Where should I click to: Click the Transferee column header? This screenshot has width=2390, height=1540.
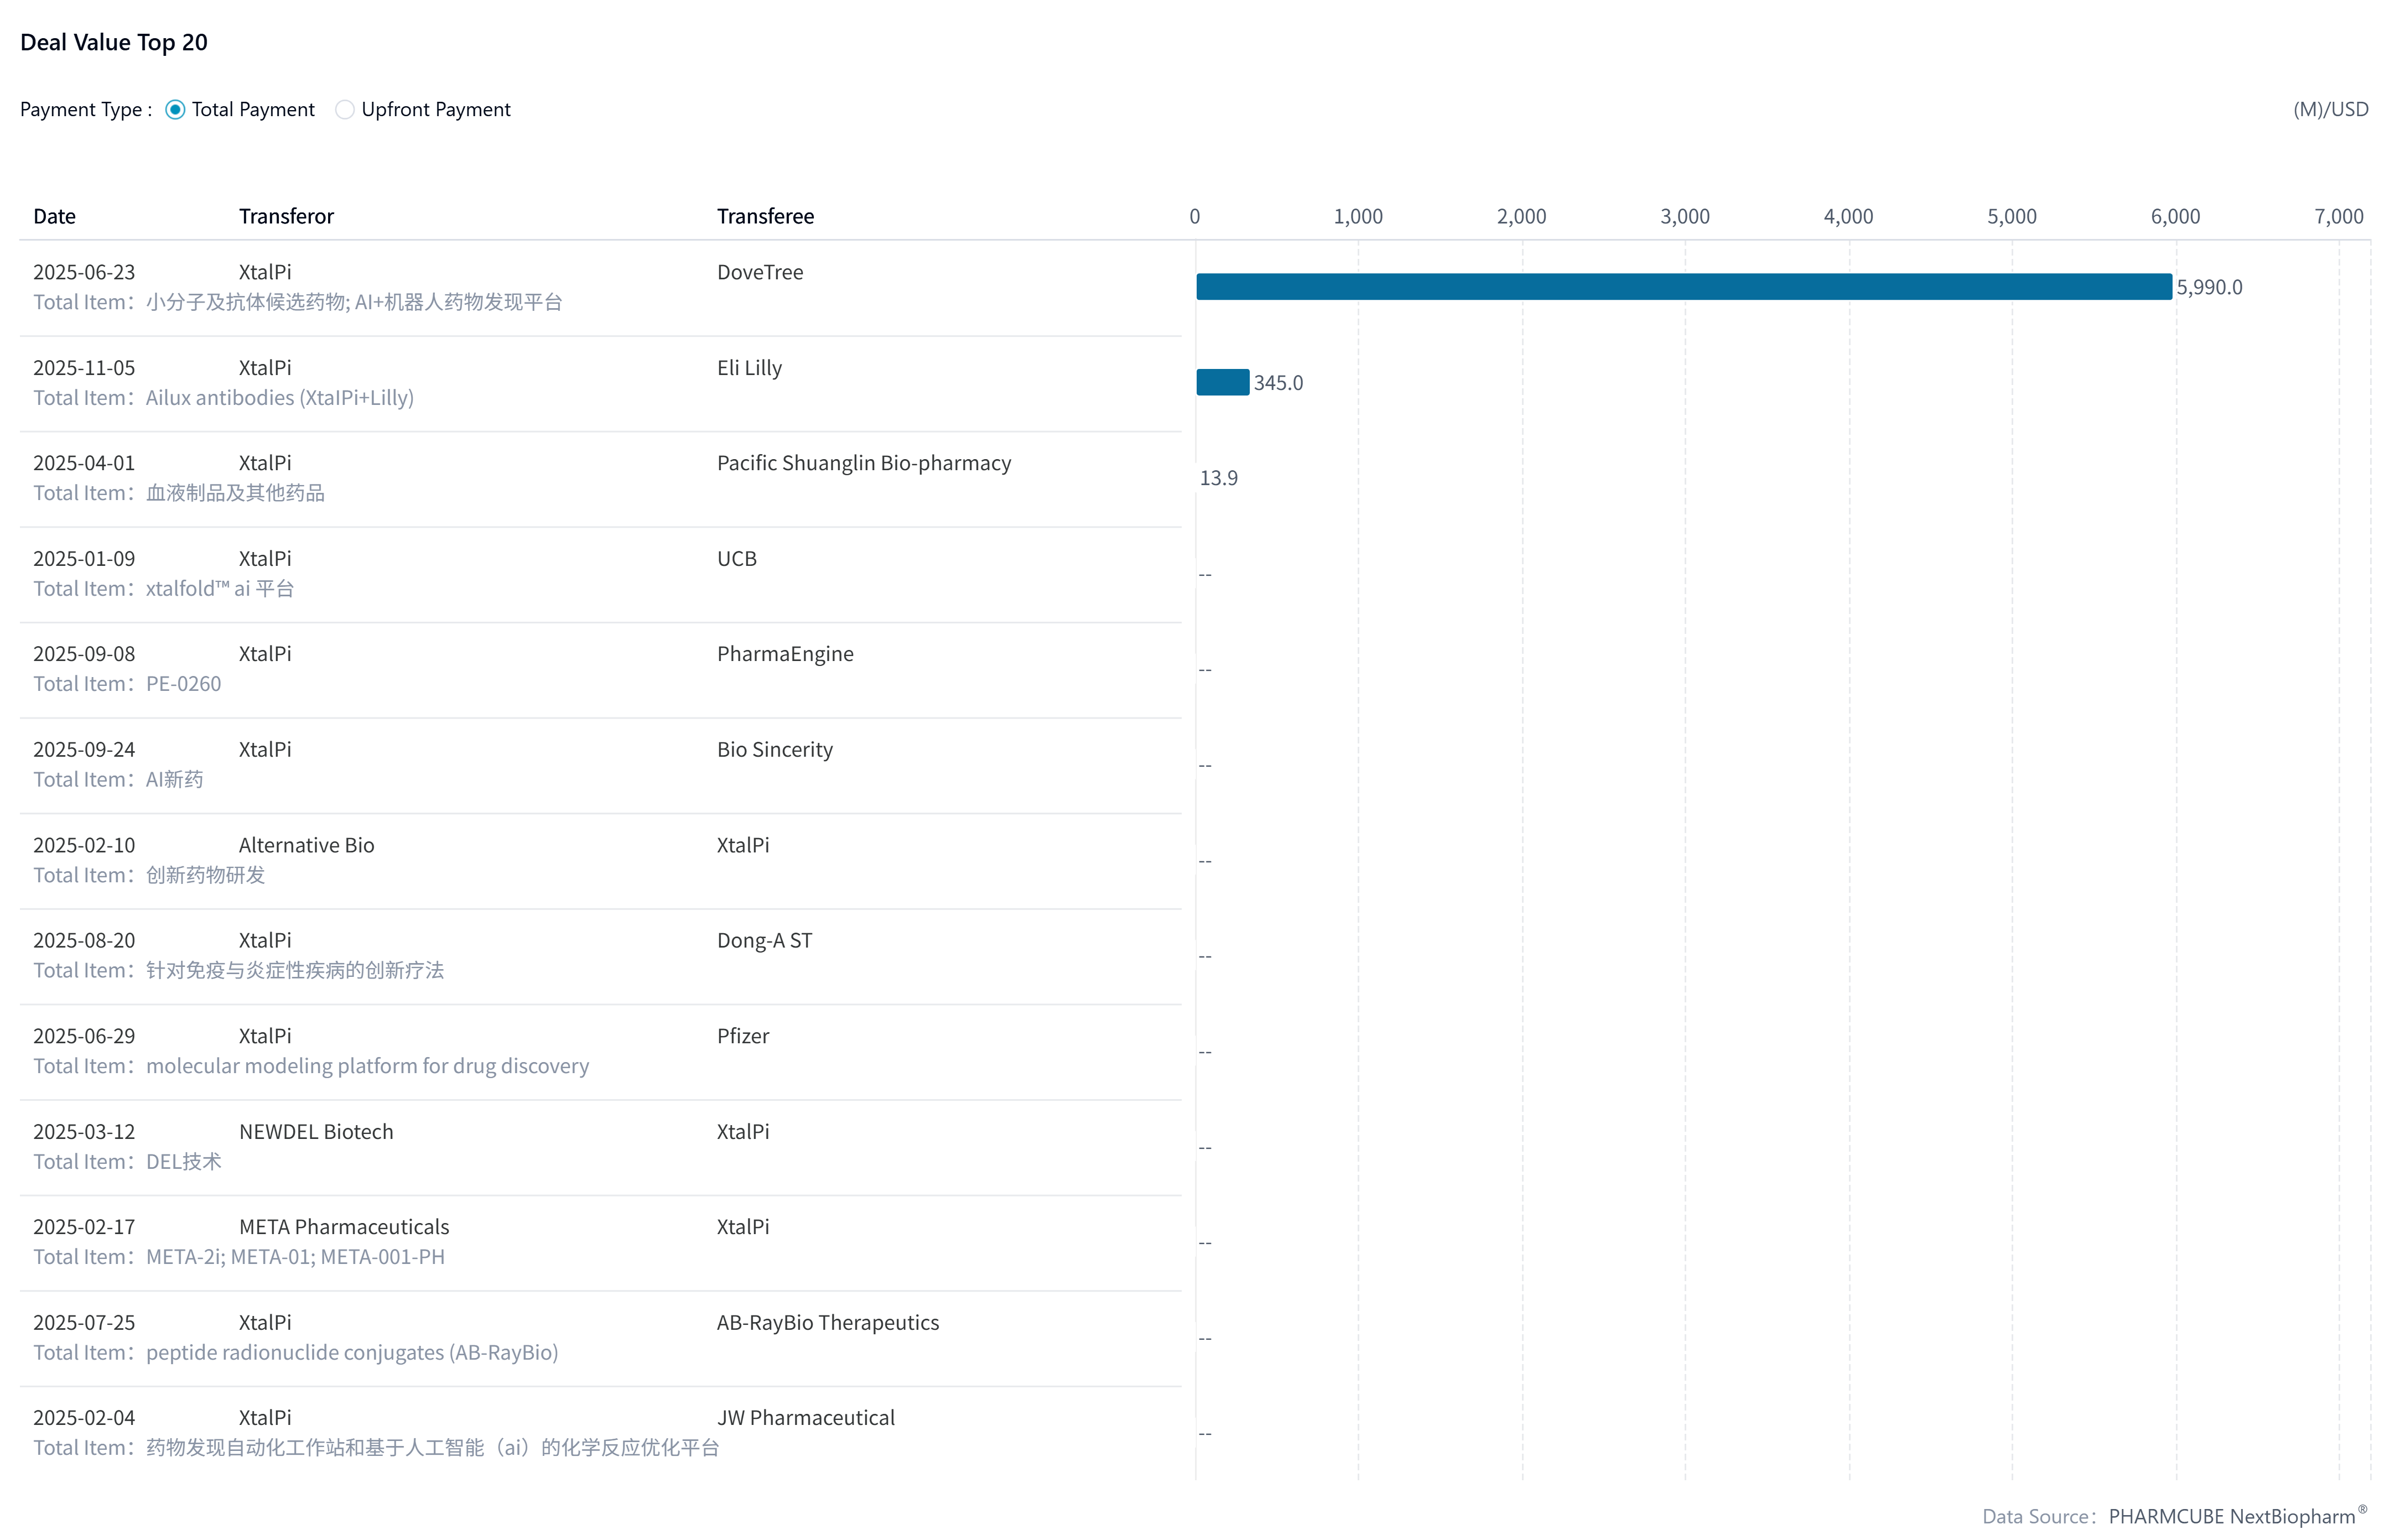[x=765, y=216]
